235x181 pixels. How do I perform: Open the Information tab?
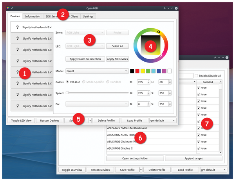(x=33, y=16)
